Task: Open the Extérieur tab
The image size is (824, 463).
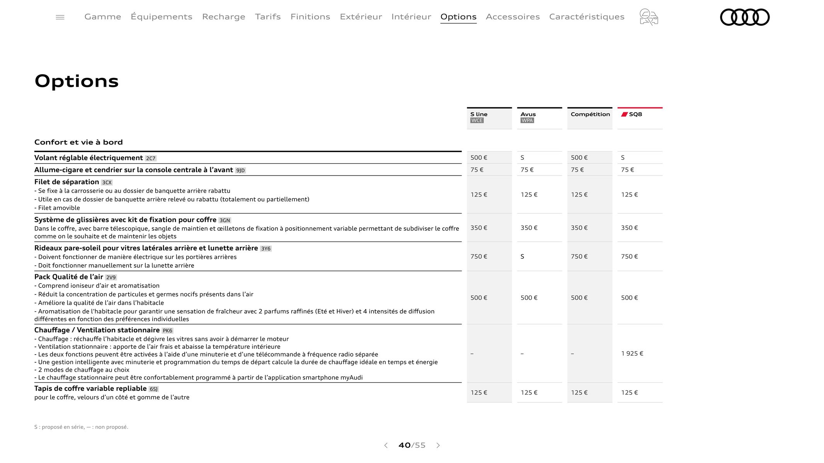Action: tap(361, 17)
